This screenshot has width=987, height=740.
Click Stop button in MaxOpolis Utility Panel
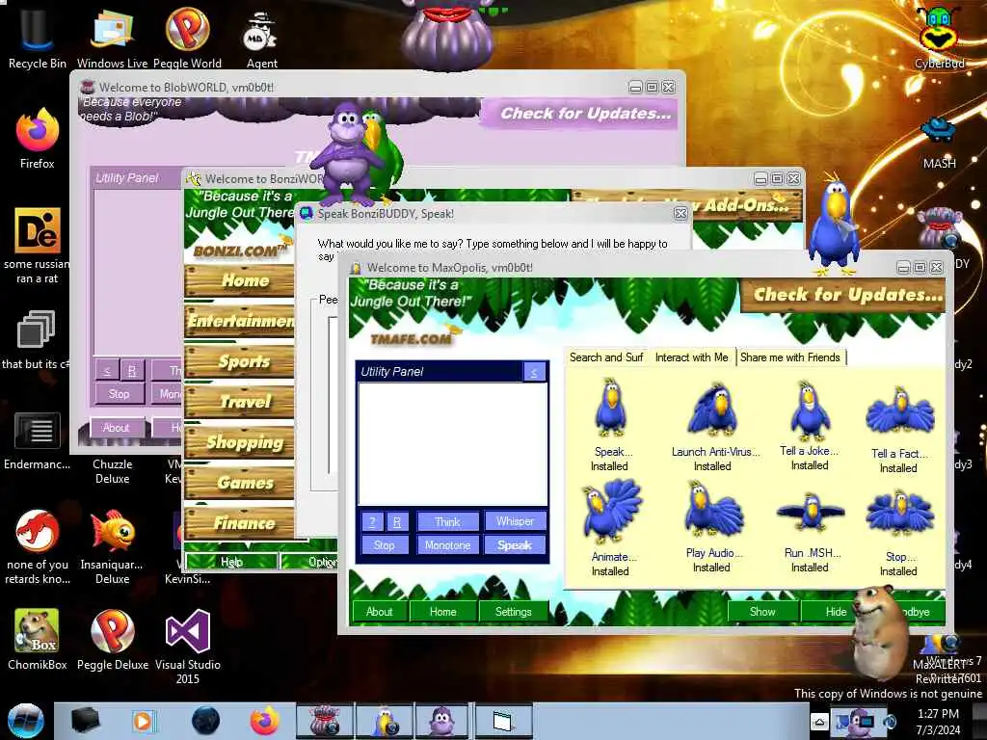[x=384, y=545]
